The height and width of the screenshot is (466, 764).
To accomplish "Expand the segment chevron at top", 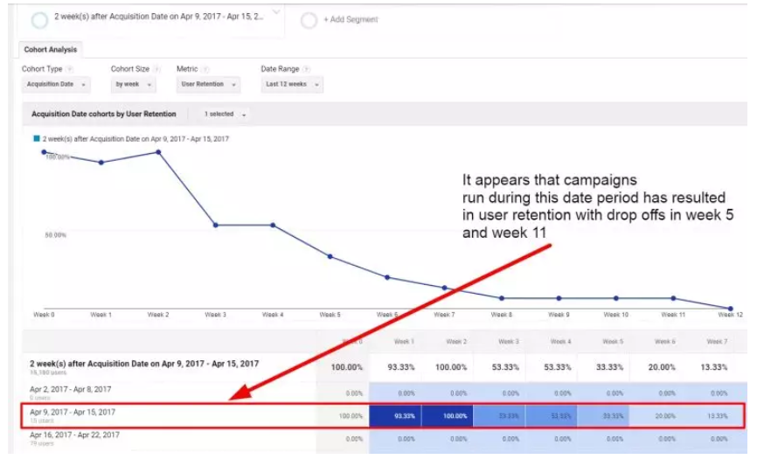I will click(276, 12).
